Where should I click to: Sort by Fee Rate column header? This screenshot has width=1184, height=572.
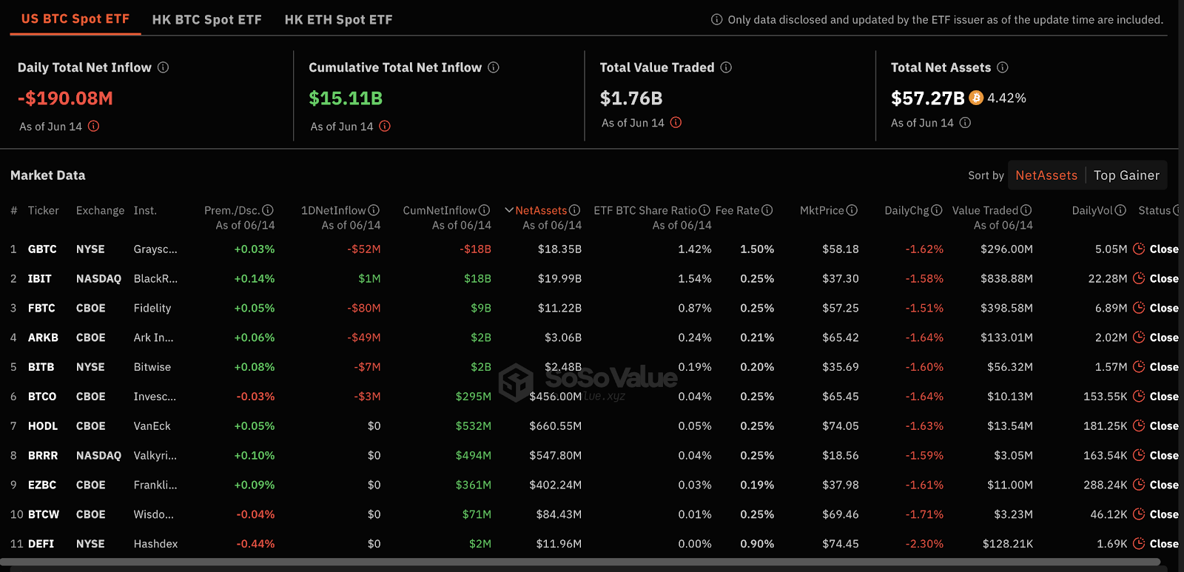pos(737,210)
